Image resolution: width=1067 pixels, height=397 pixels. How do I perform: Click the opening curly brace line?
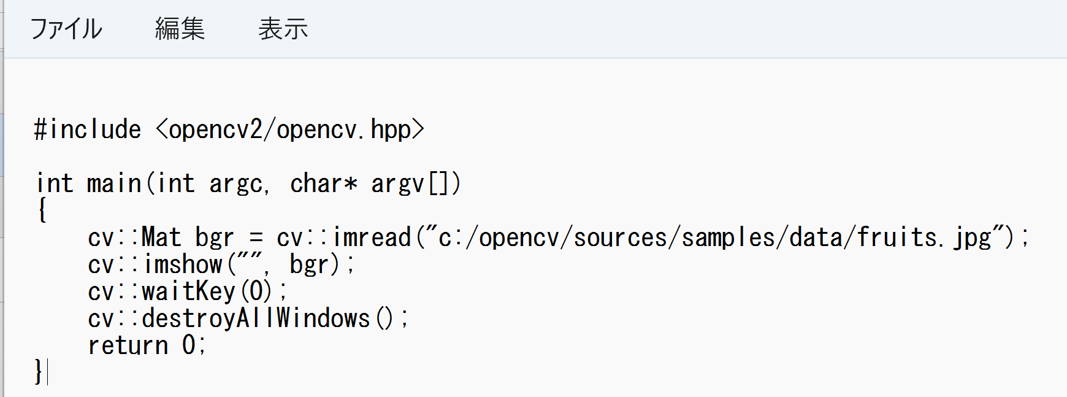pyautogui.click(x=42, y=210)
